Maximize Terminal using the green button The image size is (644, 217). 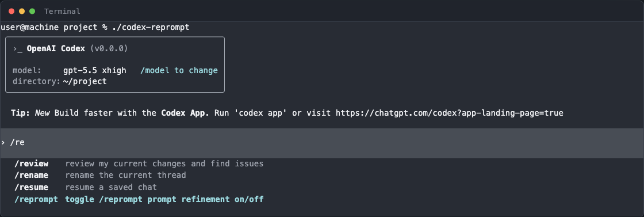(32, 11)
